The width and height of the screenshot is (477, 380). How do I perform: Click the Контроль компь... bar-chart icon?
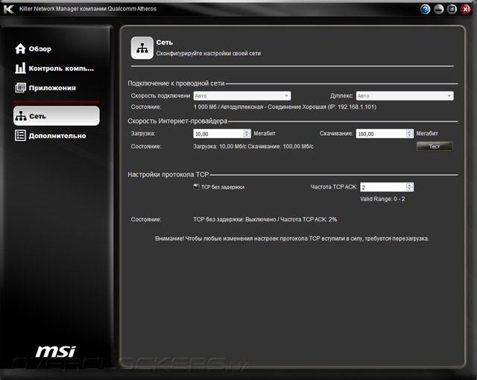click(x=20, y=68)
